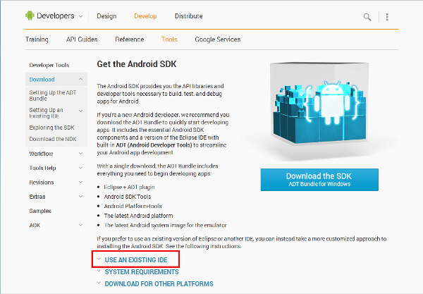Switch to the Google Services tab
The image size is (423, 294).
(x=217, y=39)
